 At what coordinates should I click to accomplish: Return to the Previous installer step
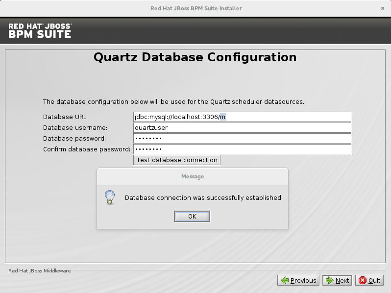(x=298, y=281)
